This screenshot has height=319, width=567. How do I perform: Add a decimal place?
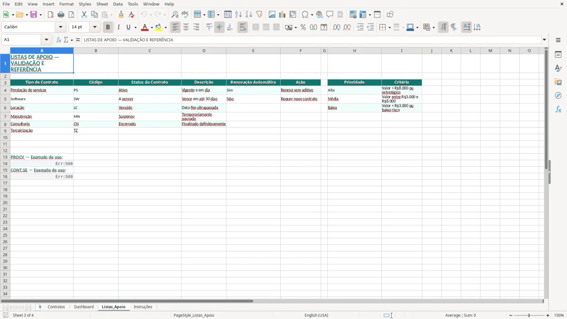336,27
